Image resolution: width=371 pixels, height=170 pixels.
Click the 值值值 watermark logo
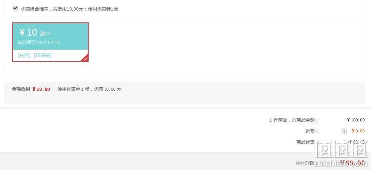[x=341, y=149]
